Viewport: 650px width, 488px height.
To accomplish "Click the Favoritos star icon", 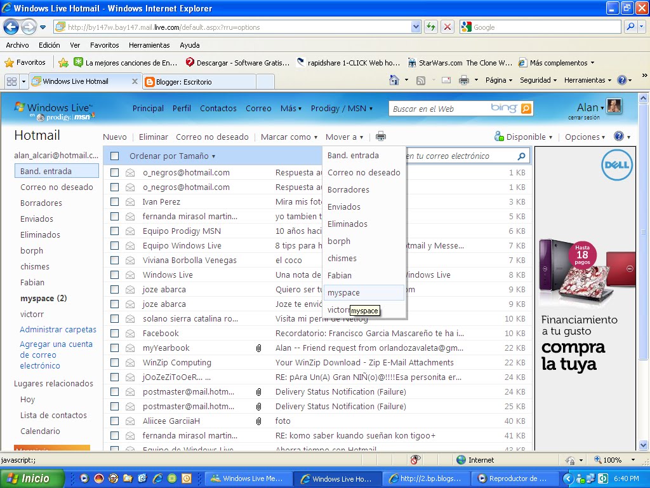I will tap(9, 63).
